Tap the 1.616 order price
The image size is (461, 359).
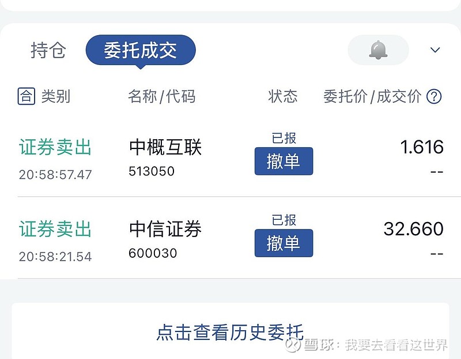click(422, 147)
